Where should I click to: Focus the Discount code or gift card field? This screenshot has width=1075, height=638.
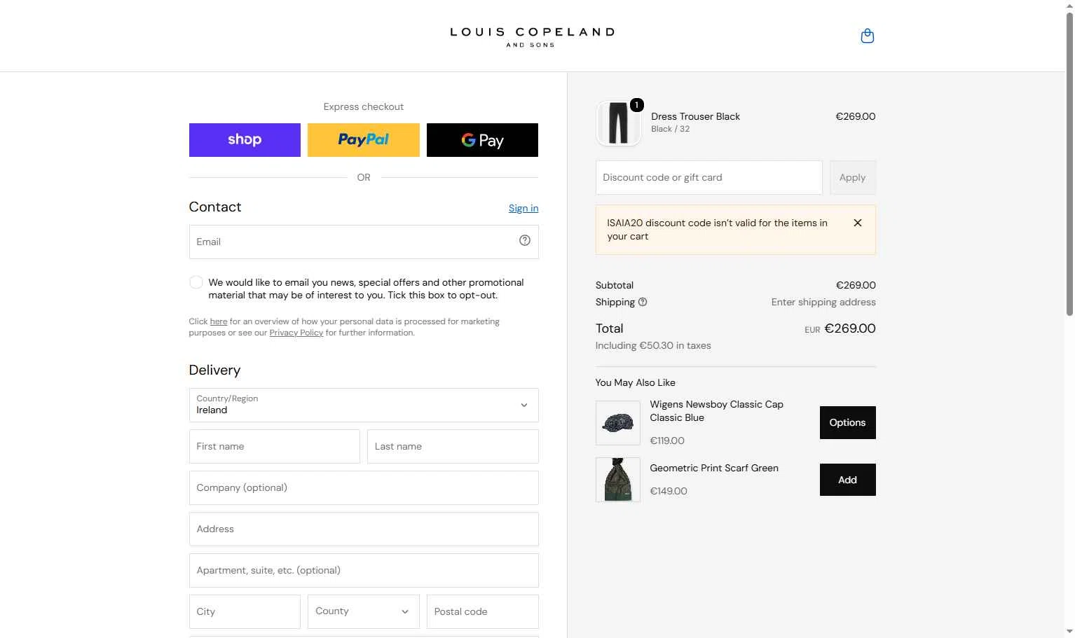click(708, 178)
